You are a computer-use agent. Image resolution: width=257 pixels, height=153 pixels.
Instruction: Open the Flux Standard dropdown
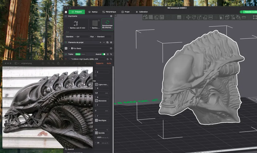(103, 36)
